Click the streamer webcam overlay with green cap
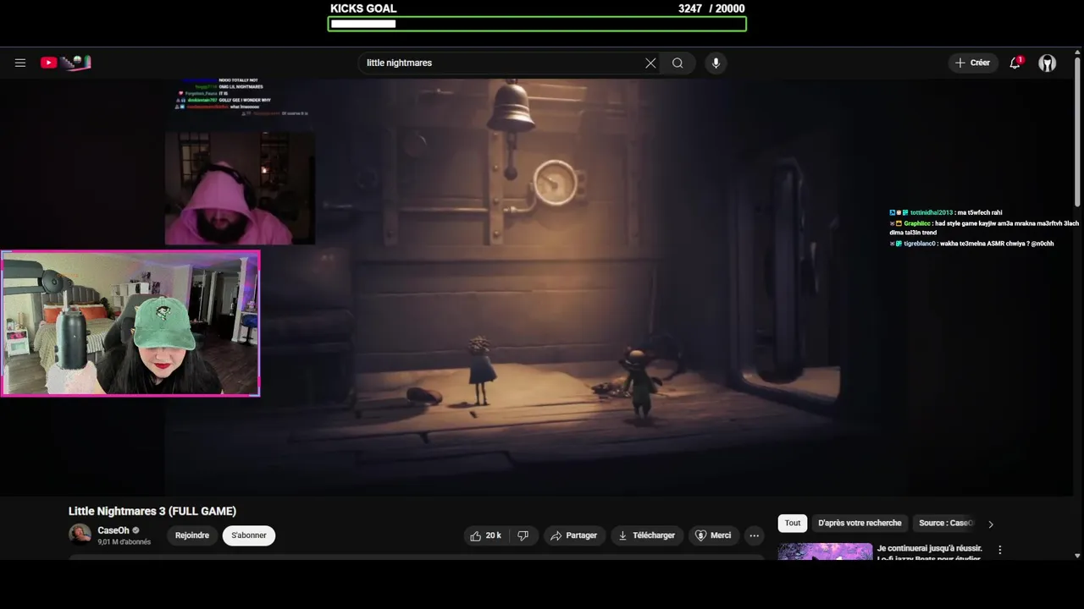 click(130, 323)
